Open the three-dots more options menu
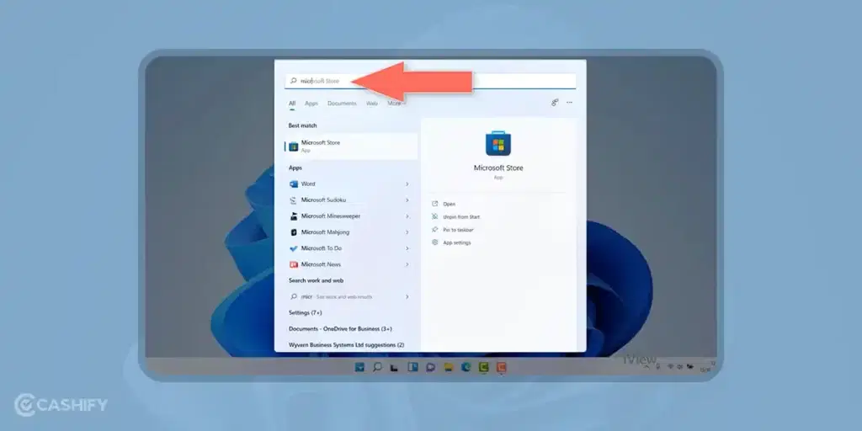This screenshot has height=431, width=862. (569, 102)
